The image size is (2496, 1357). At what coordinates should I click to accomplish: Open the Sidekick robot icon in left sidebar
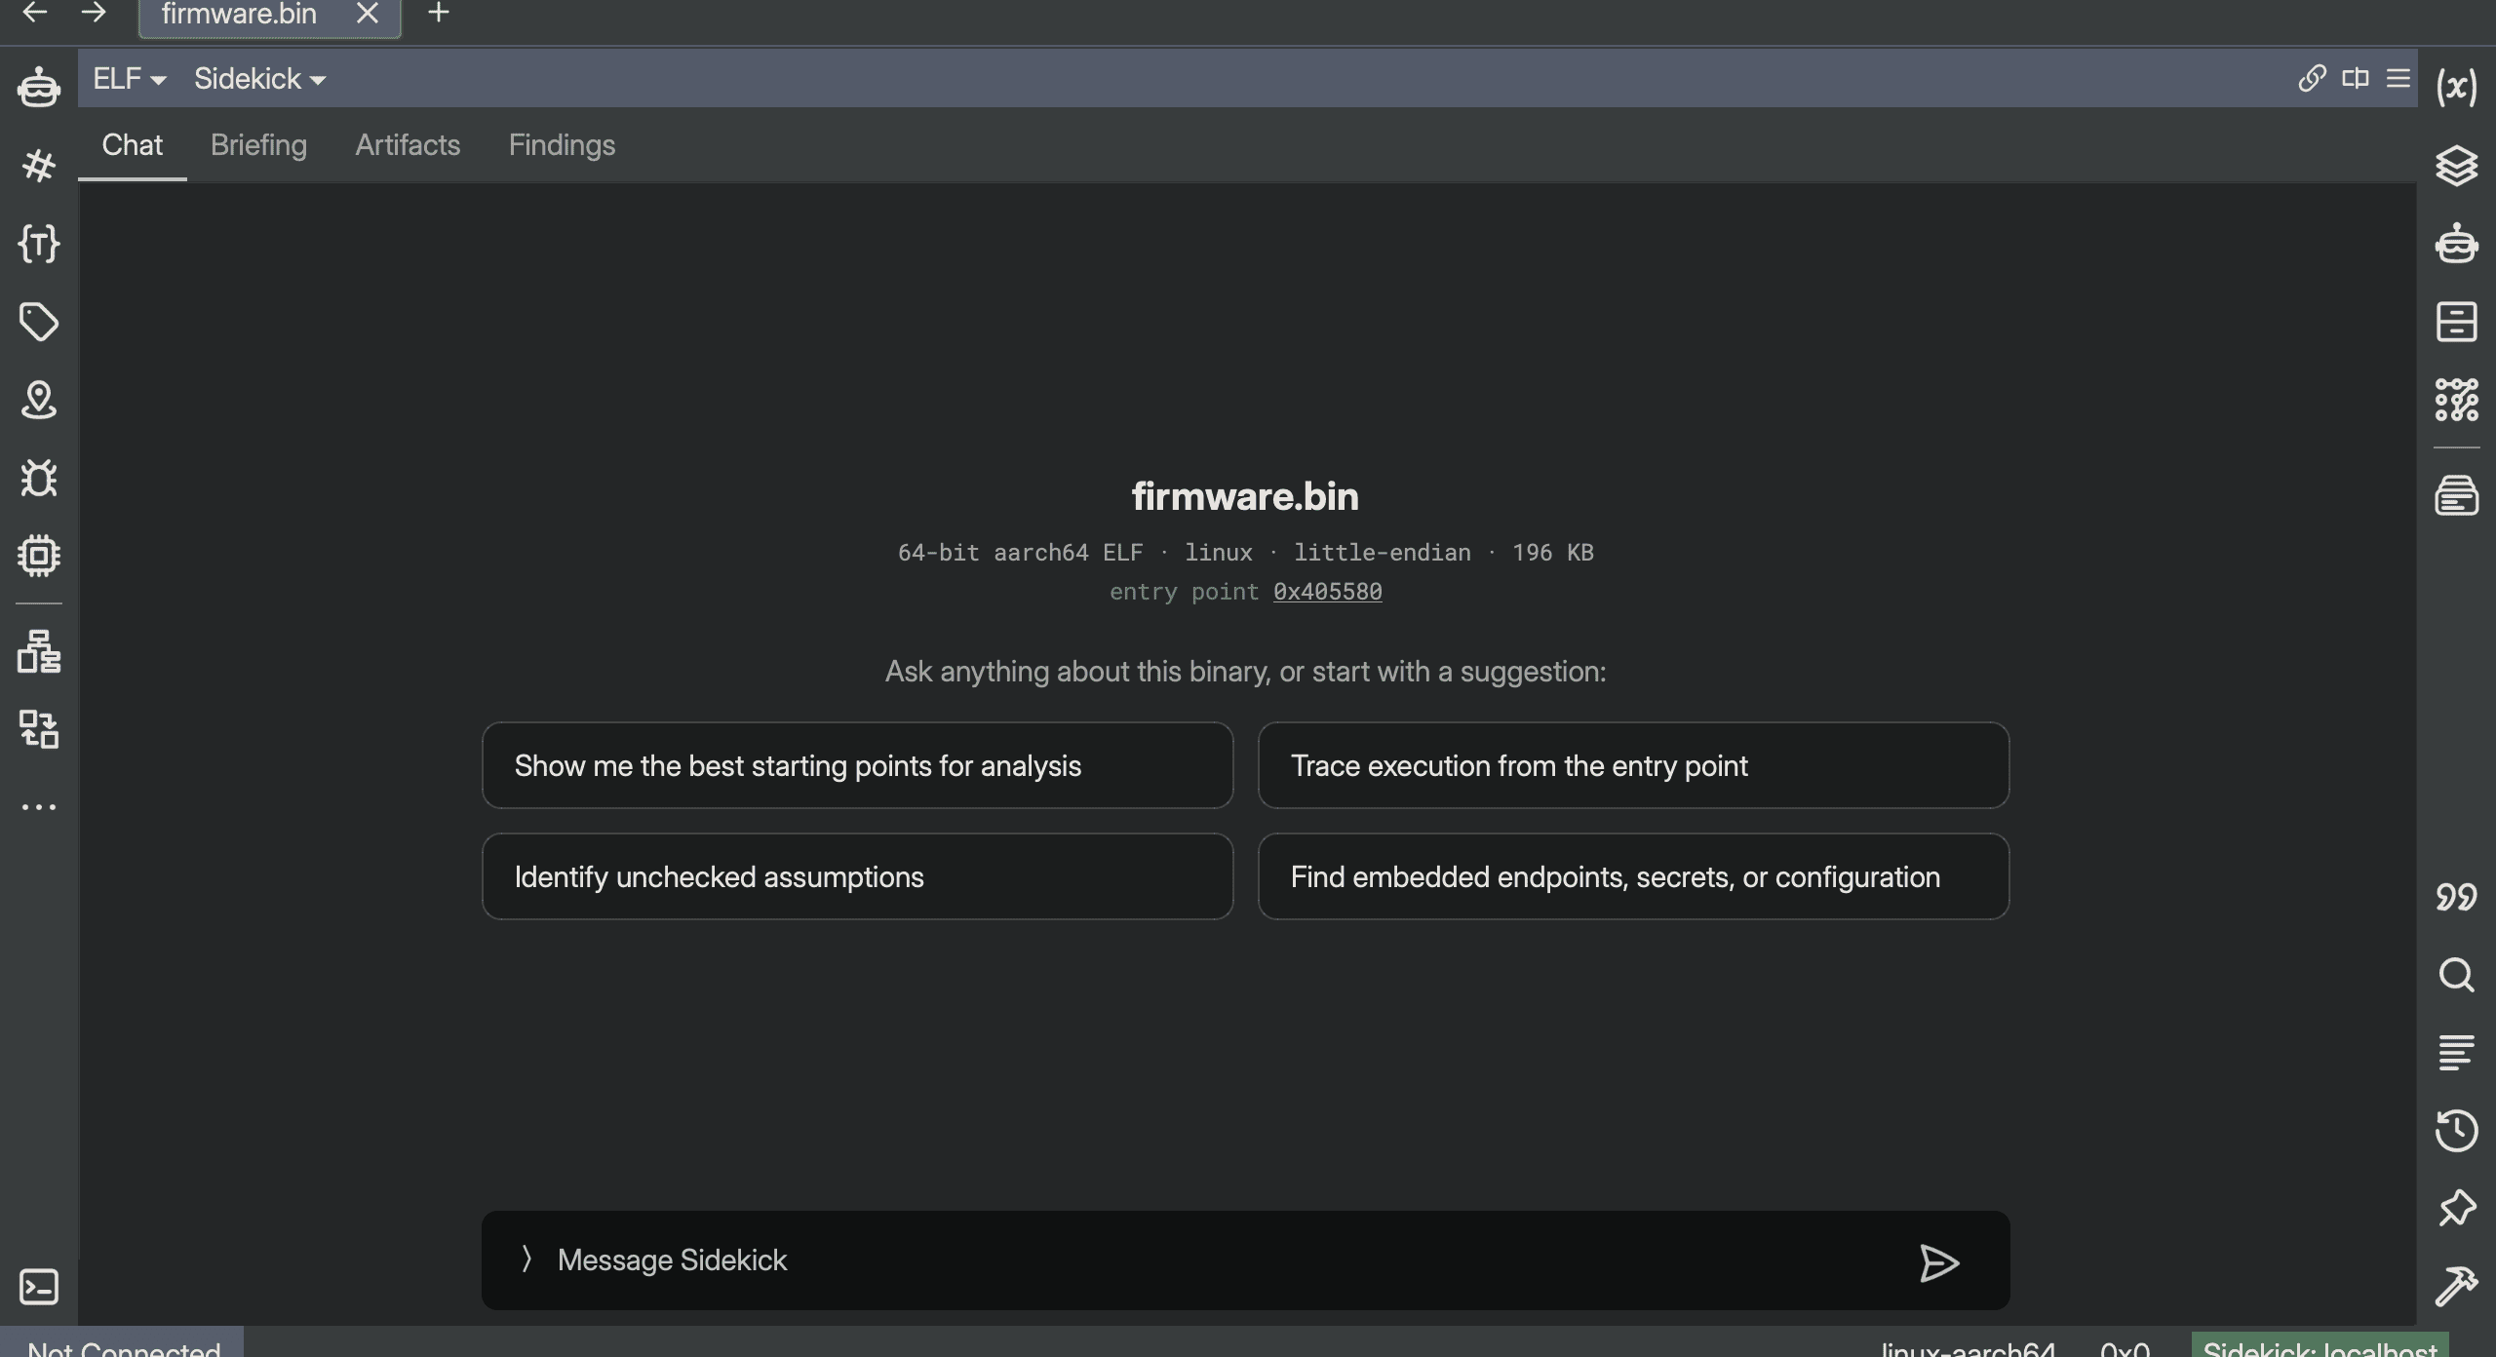[x=39, y=87]
